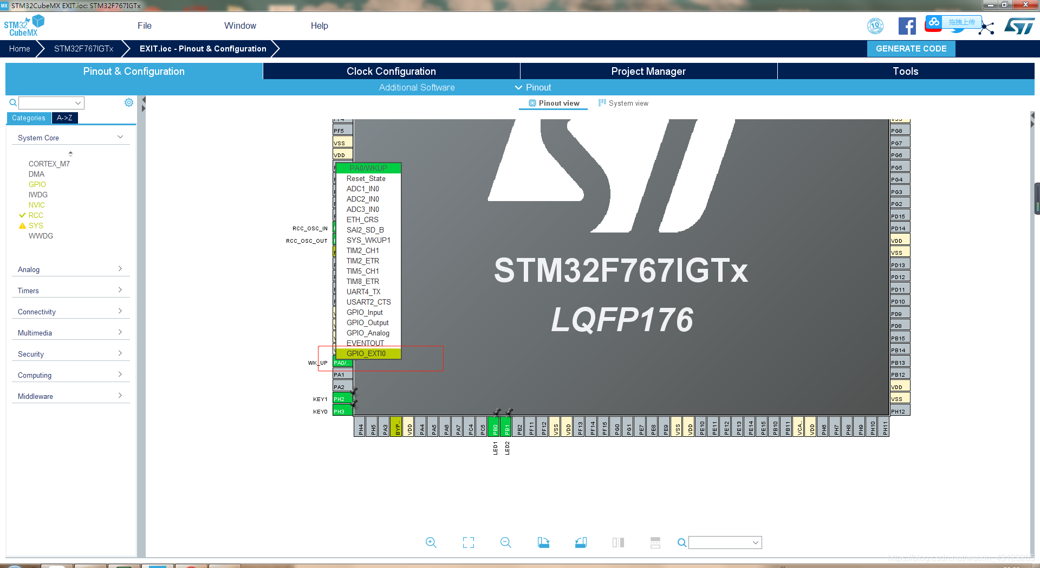Viewport: 1040px width, 568px height.
Task: Click the fit-to-screen frame icon
Action: tap(469, 543)
